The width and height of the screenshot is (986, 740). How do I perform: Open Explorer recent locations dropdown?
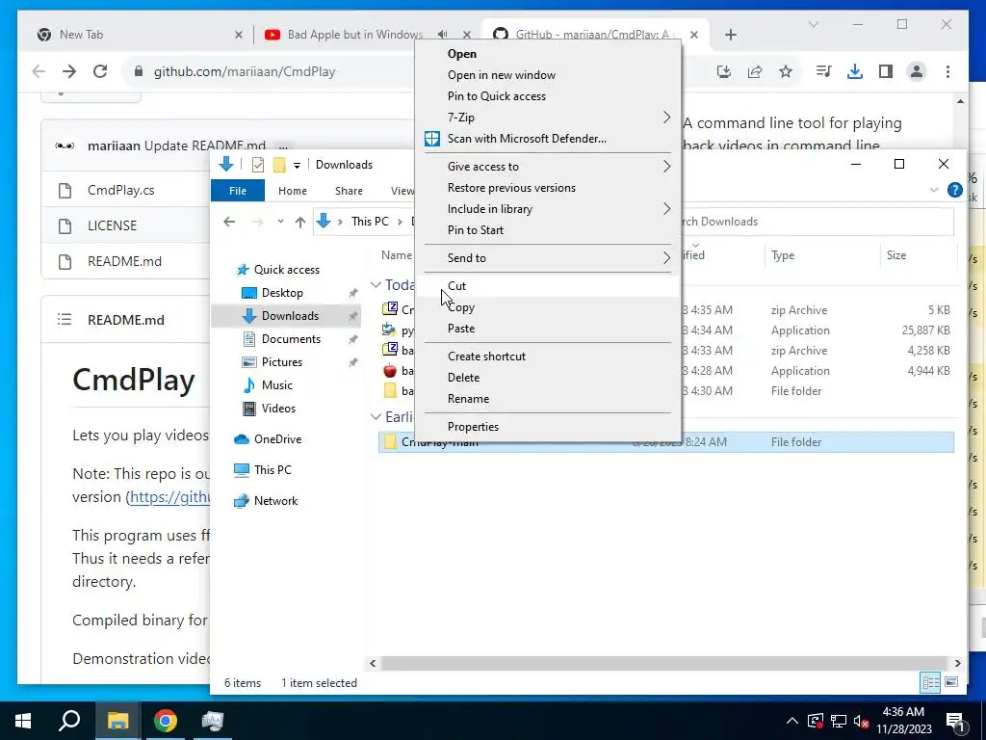click(280, 222)
